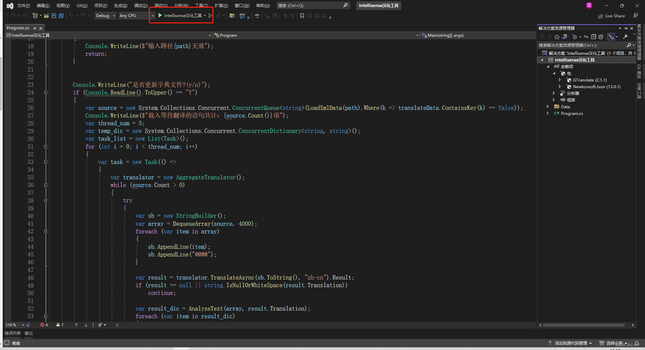Click the Home icon in Solution Explorer
Screen dimensions: 645x350
click(x=557, y=37)
